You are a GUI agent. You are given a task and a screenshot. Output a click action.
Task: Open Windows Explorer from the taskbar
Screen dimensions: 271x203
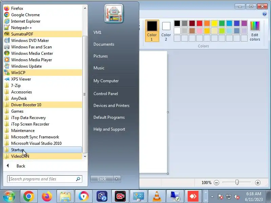pyautogui.click(x=65, y=197)
